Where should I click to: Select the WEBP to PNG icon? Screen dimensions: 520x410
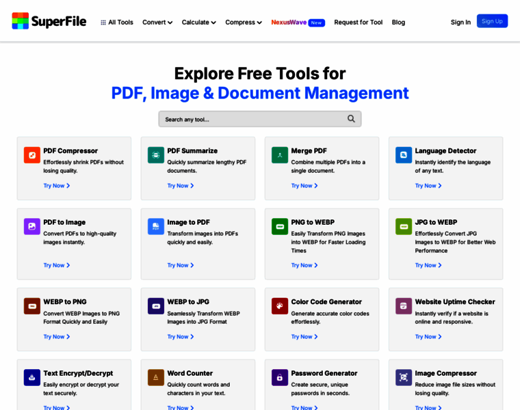tap(32, 306)
